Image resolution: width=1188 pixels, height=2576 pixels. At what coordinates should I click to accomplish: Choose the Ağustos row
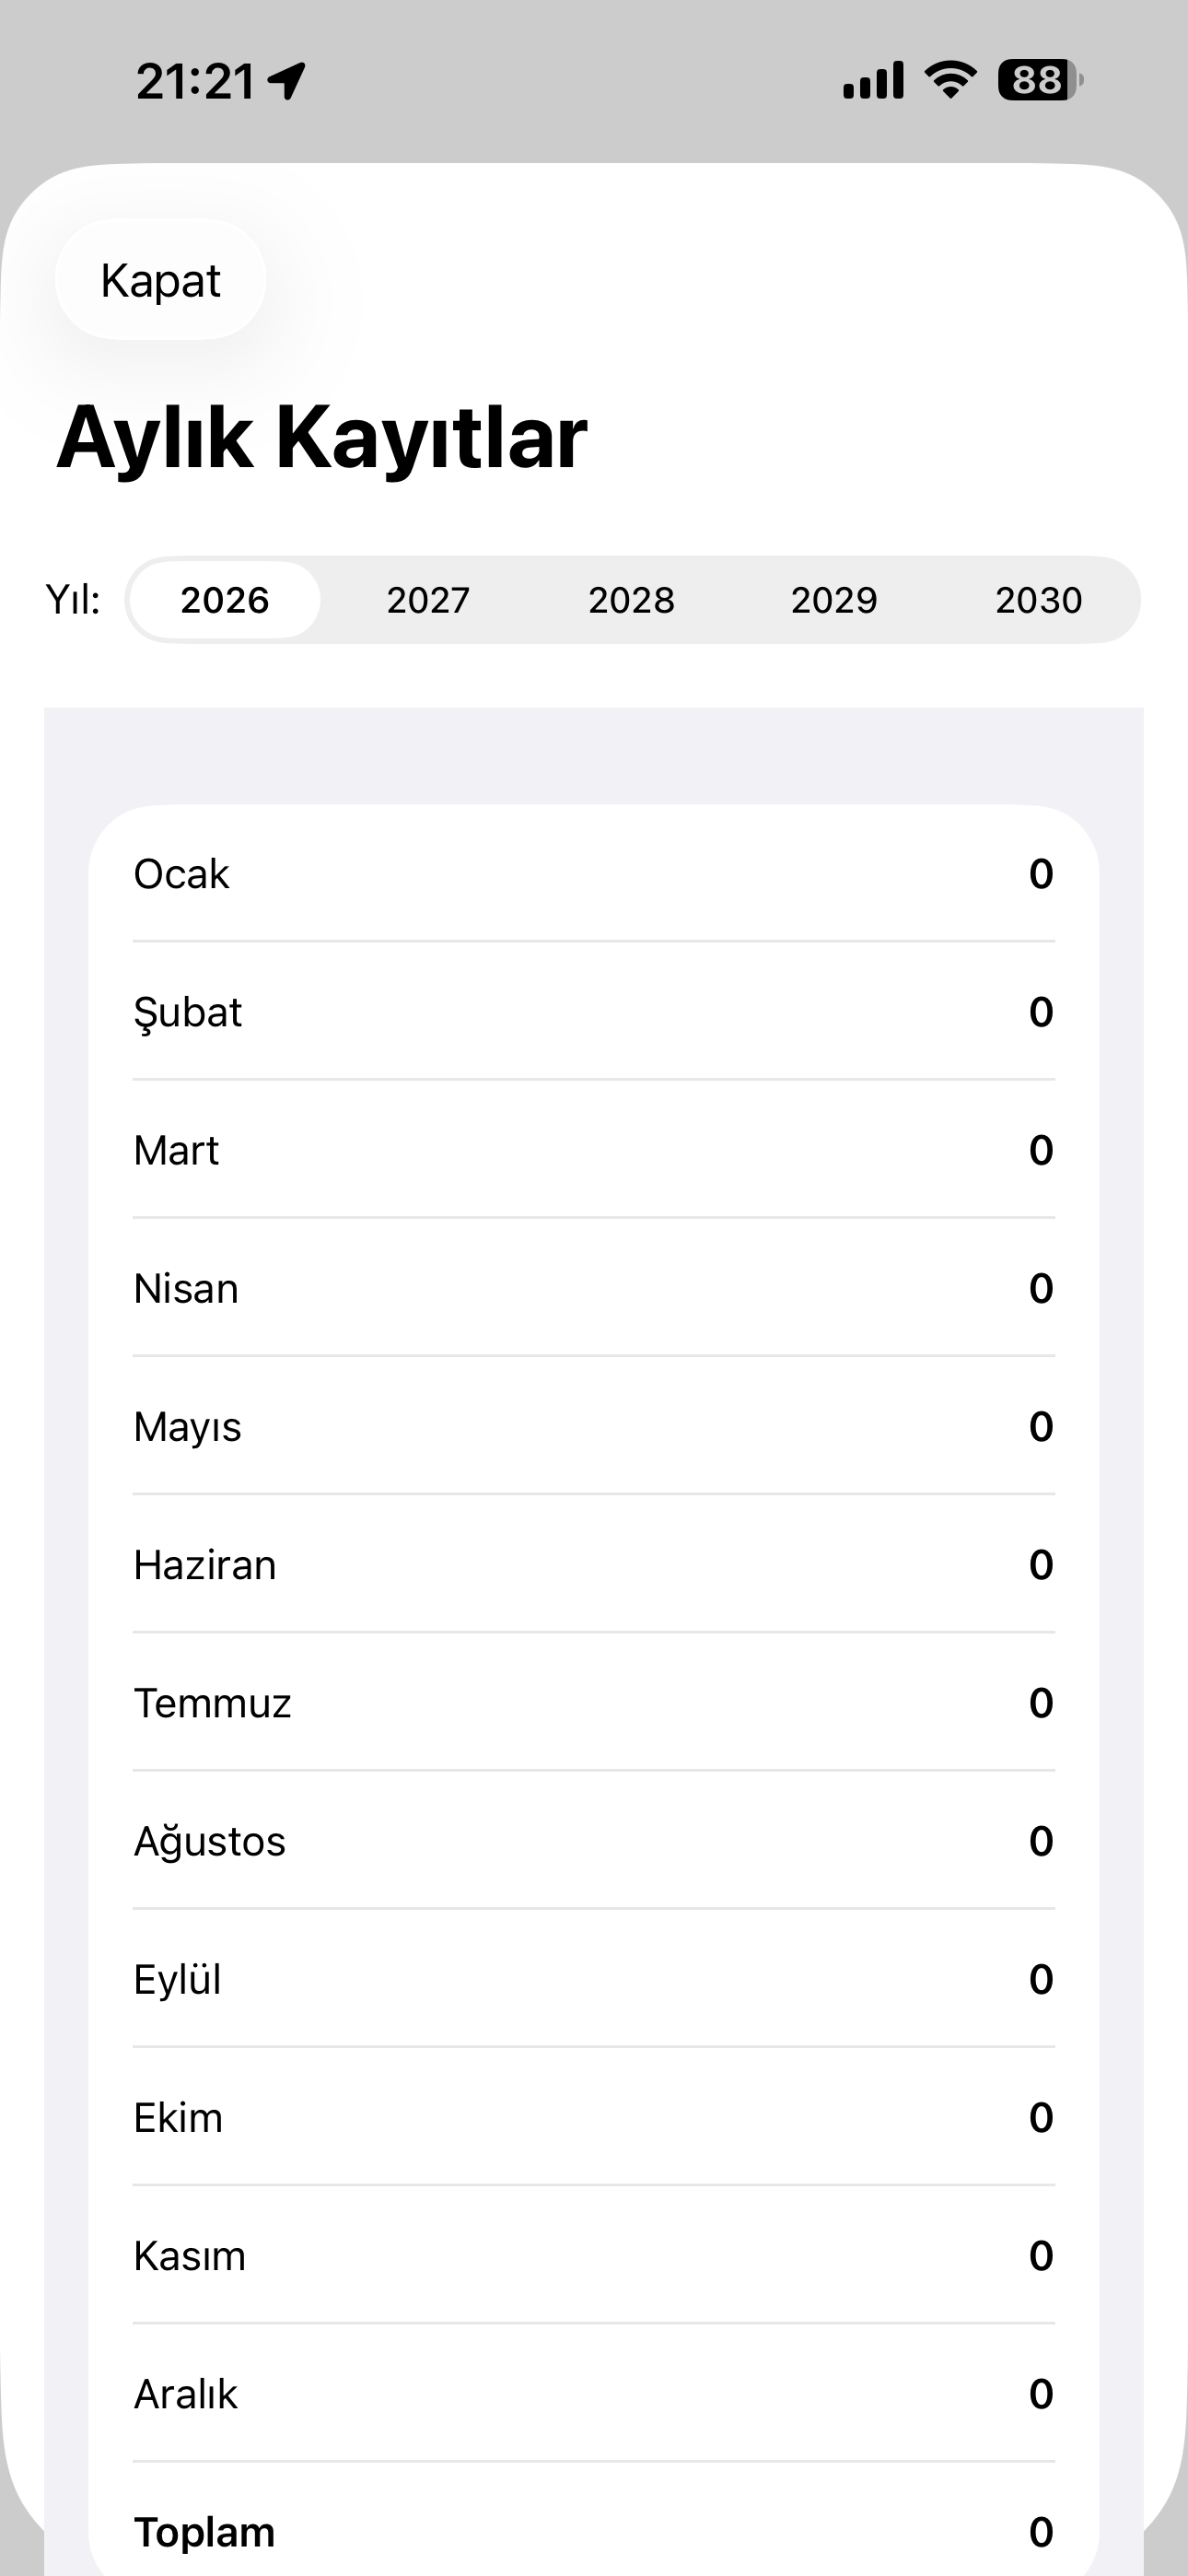point(594,1841)
